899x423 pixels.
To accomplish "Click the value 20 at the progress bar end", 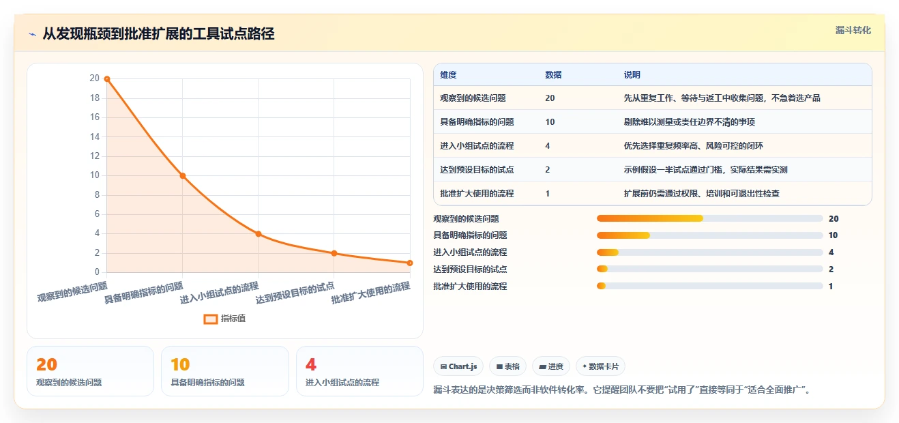I will [834, 219].
